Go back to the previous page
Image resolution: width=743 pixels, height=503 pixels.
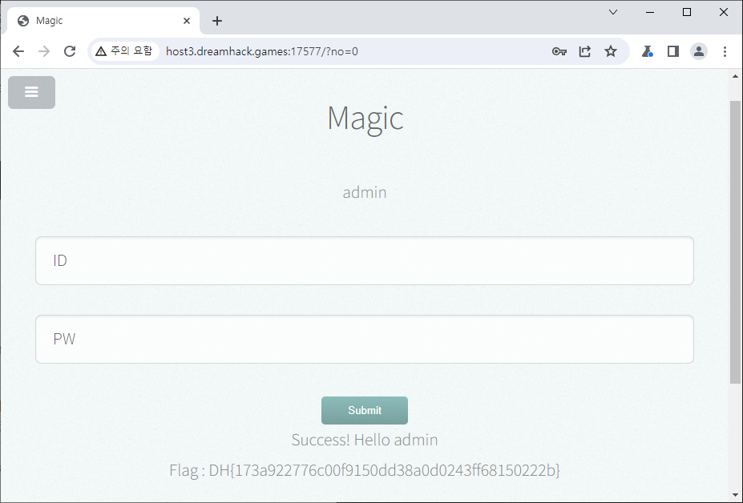18,51
